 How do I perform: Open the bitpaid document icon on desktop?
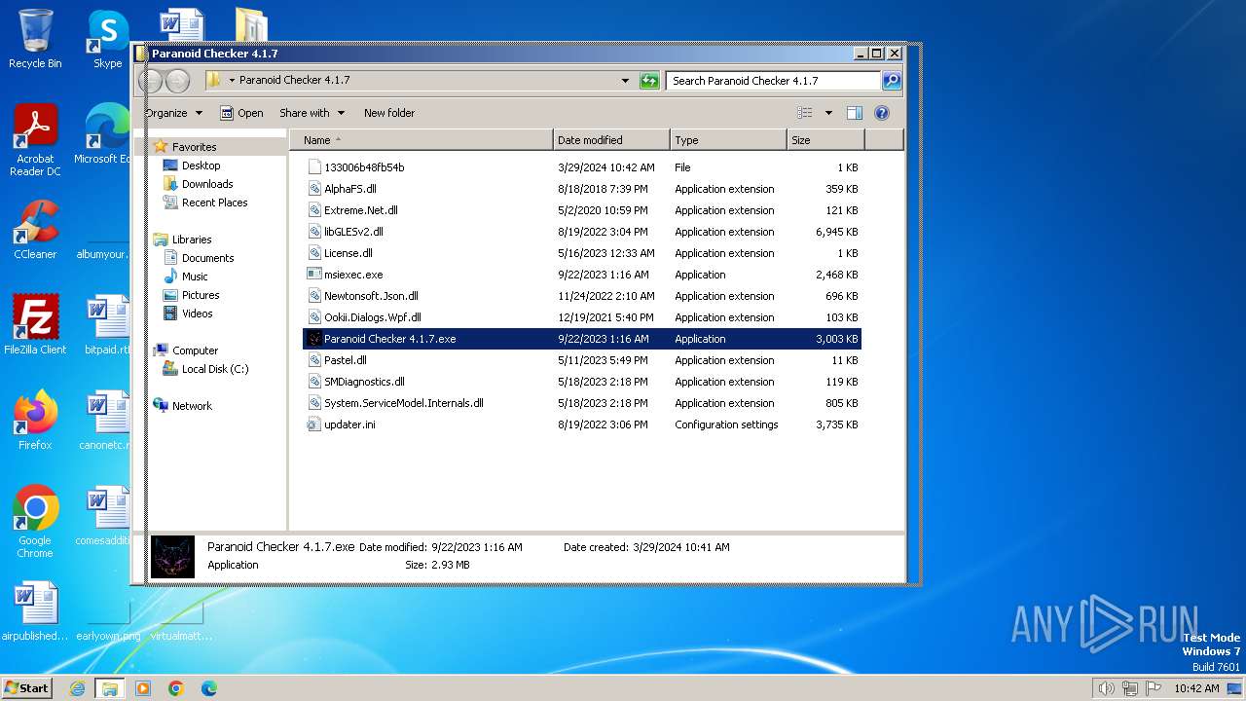[107, 324]
